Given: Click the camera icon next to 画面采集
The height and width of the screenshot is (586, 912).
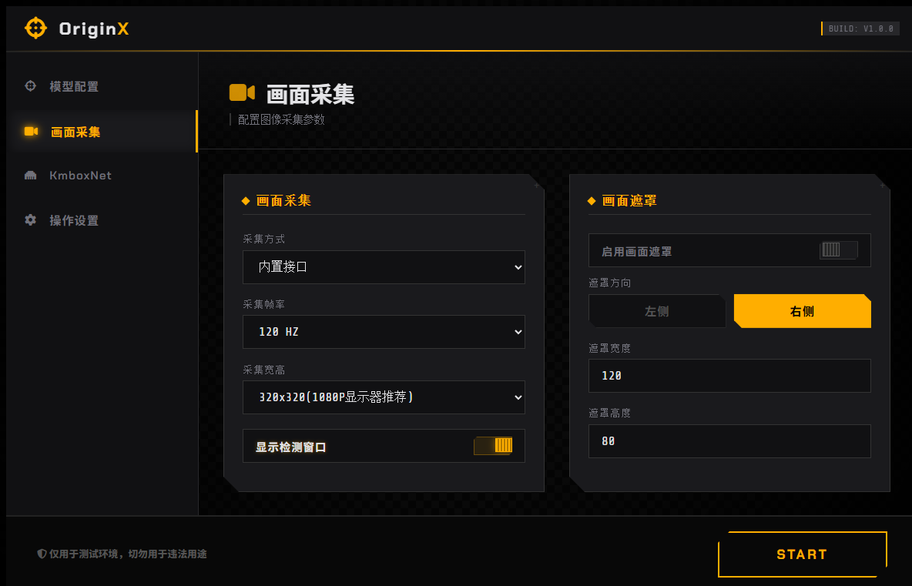Looking at the screenshot, I should (30, 131).
